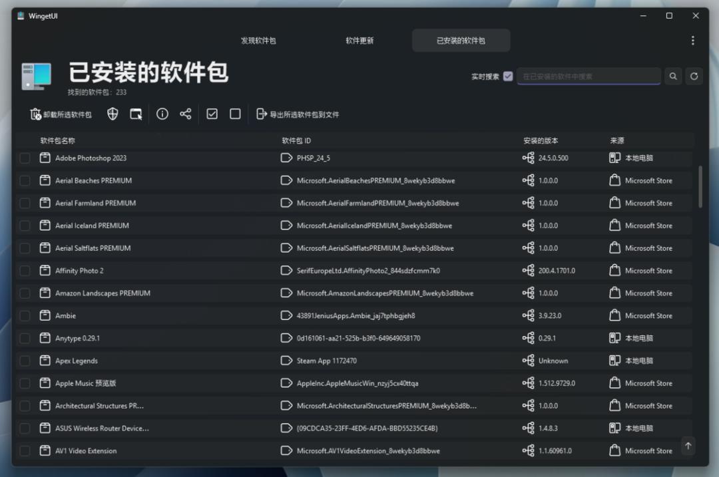
Task: Click the version icon beside Unknown
Action: (x=528, y=361)
